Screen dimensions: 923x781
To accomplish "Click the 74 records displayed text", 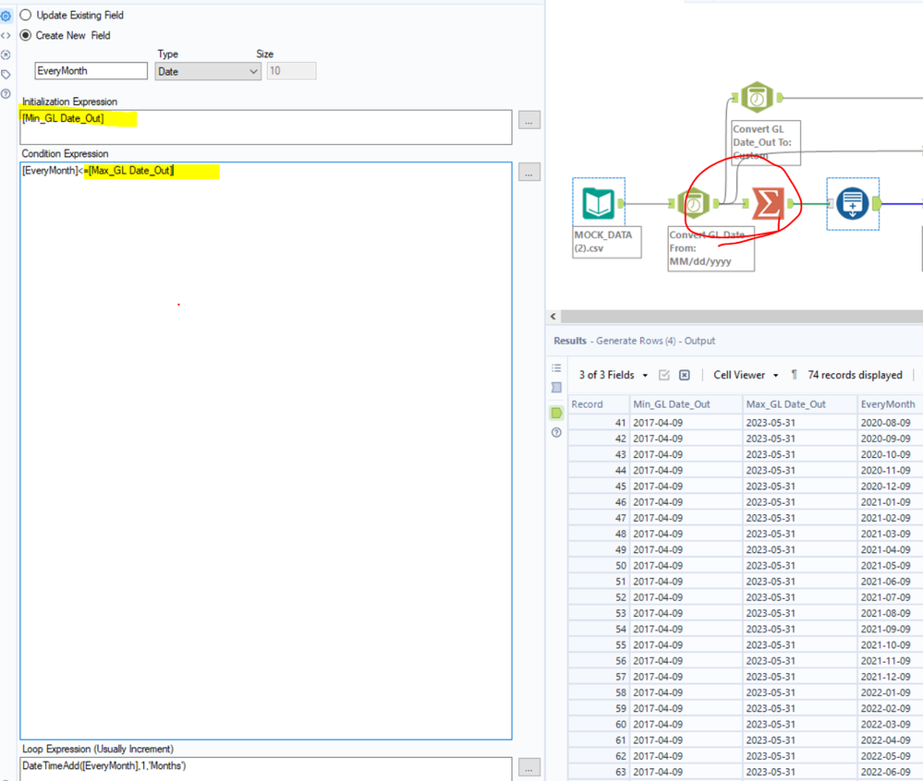I will (x=855, y=375).
